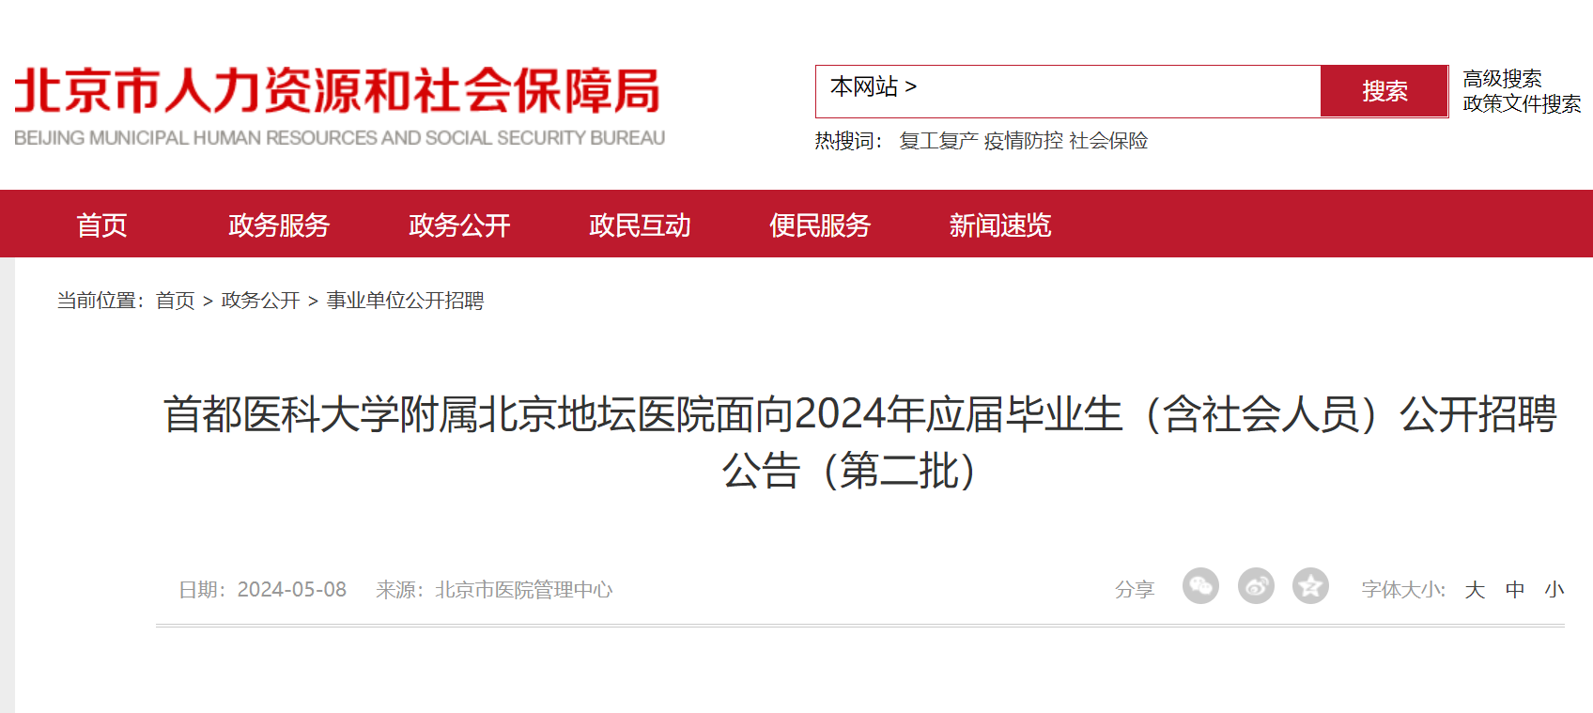Click the 事业单位公开招聘 breadcrumb link
The image size is (1593, 713).
[x=405, y=301]
